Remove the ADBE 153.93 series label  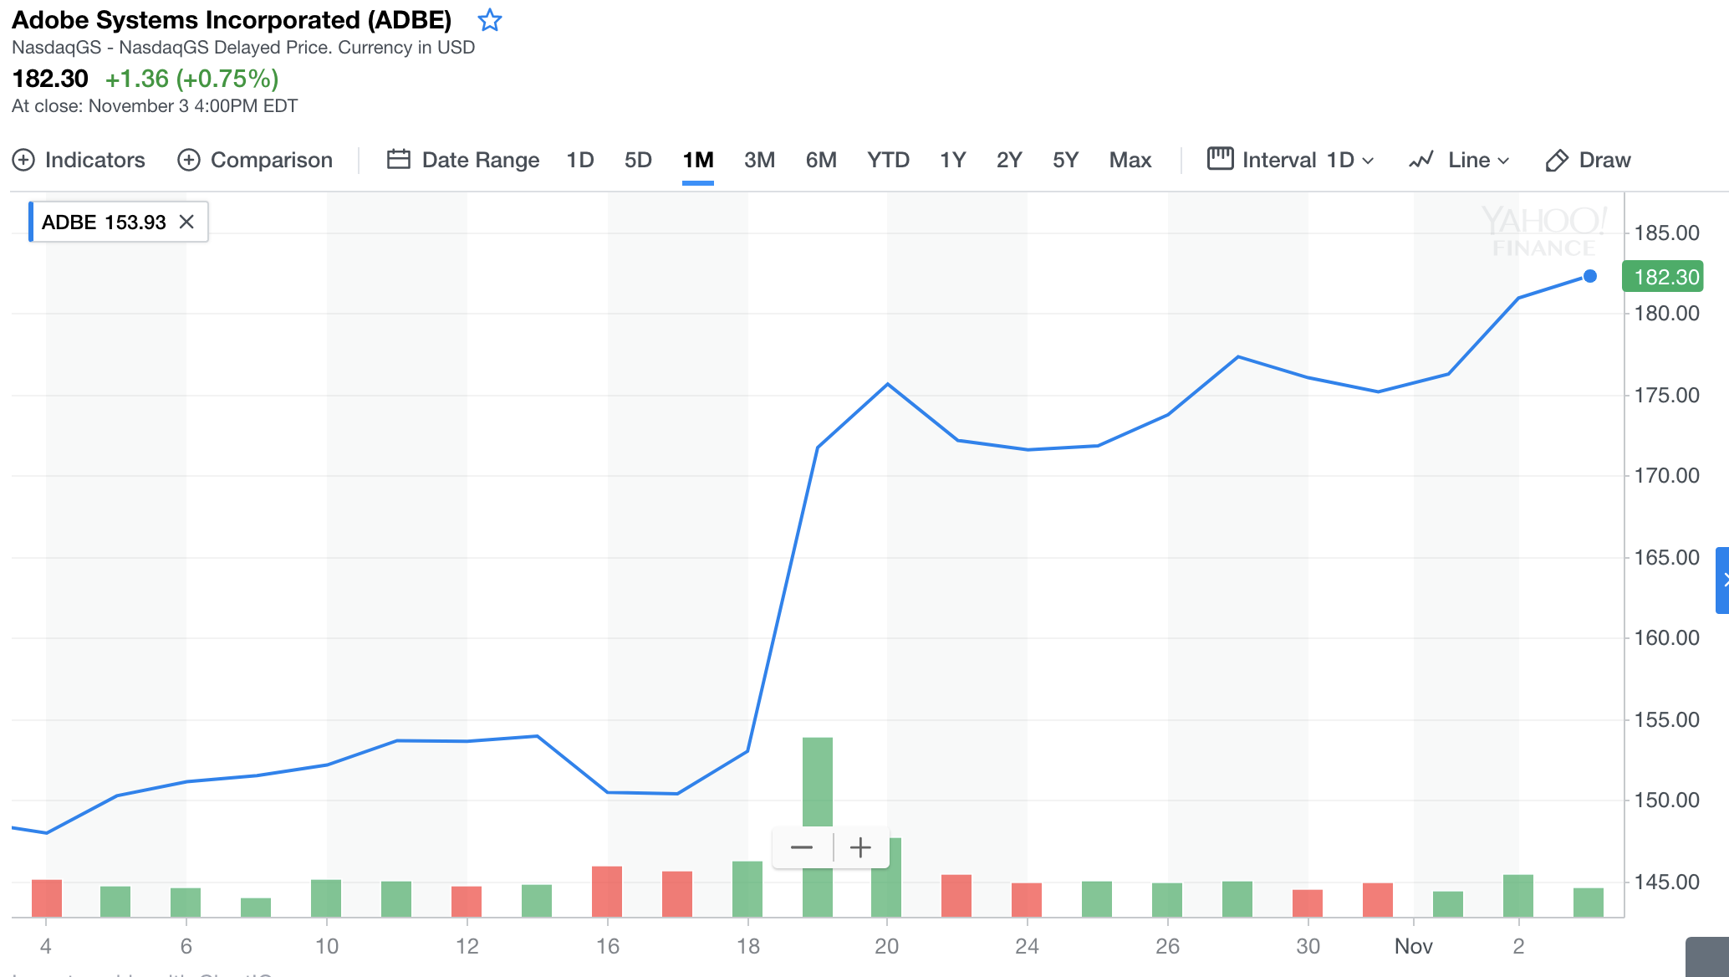[x=186, y=222]
